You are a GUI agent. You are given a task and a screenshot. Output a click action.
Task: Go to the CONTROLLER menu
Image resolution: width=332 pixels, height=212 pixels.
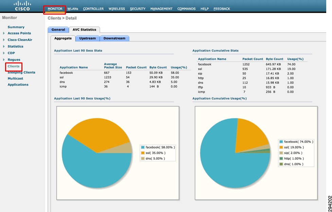click(93, 9)
